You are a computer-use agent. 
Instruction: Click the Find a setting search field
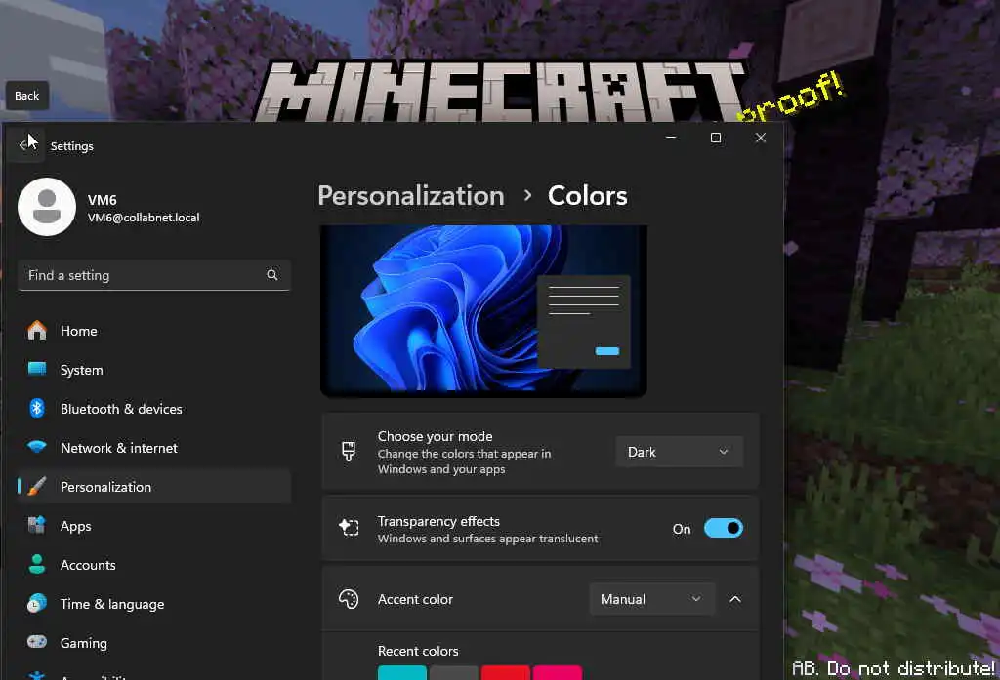coord(153,275)
